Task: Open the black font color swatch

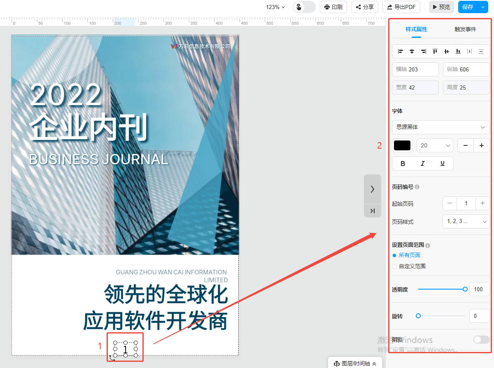Action: pyautogui.click(x=402, y=145)
